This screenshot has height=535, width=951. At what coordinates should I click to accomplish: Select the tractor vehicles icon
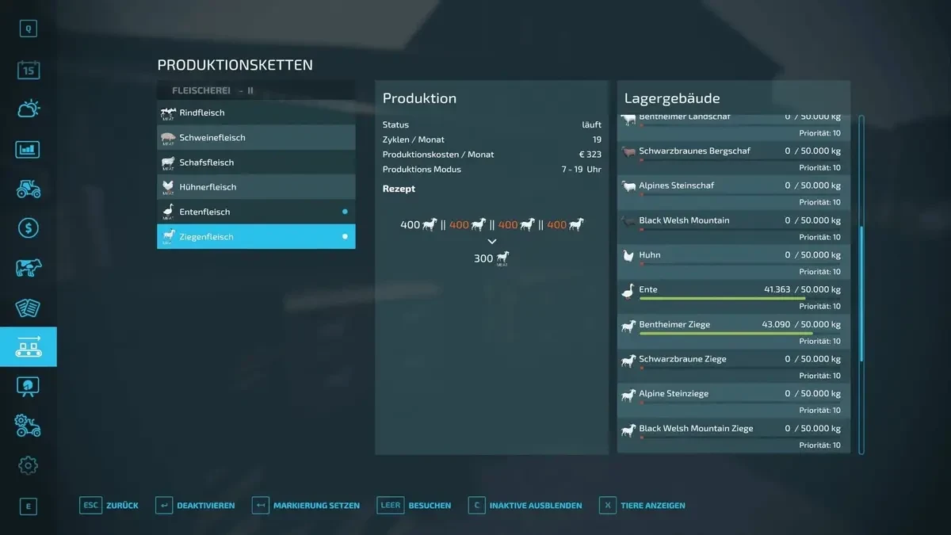pyautogui.click(x=27, y=189)
